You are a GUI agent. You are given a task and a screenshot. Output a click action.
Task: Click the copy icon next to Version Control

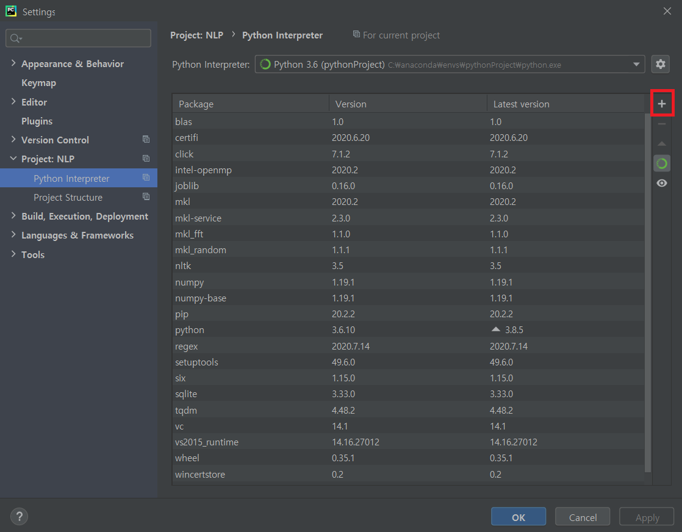146,139
